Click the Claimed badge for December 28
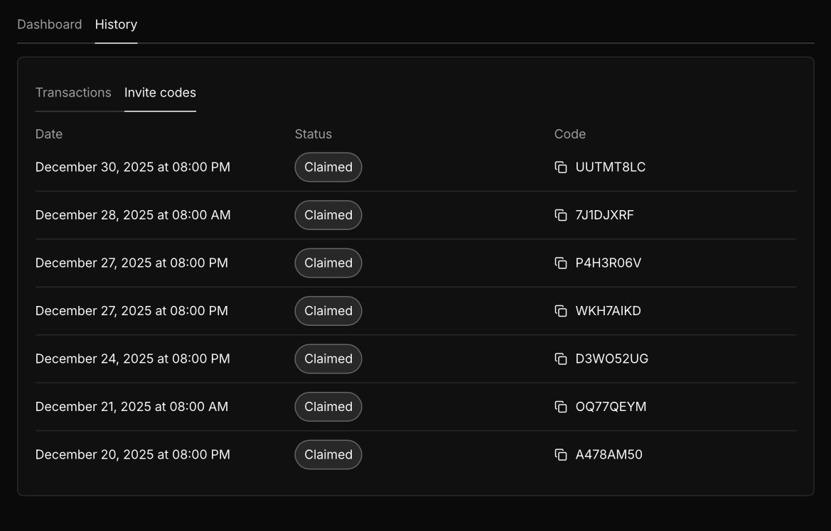 [328, 215]
